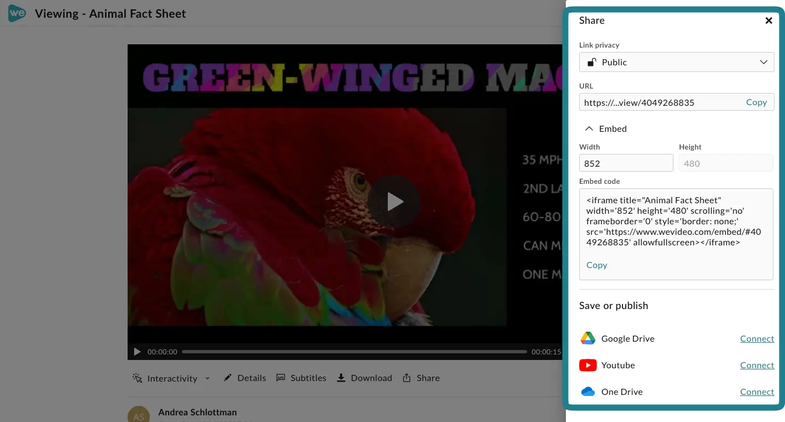The image size is (785, 422).
Task: Click the Viewing - Animal Fact Sheet title
Action: pos(110,14)
